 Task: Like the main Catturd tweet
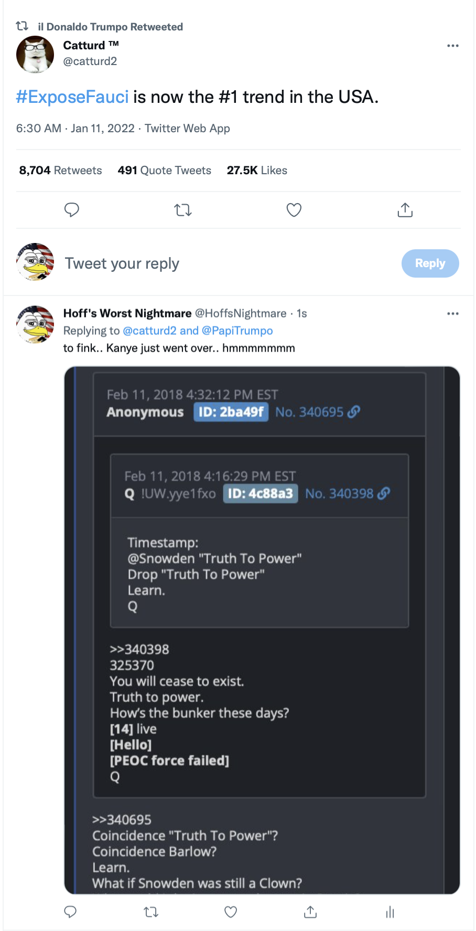(x=294, y=210)
